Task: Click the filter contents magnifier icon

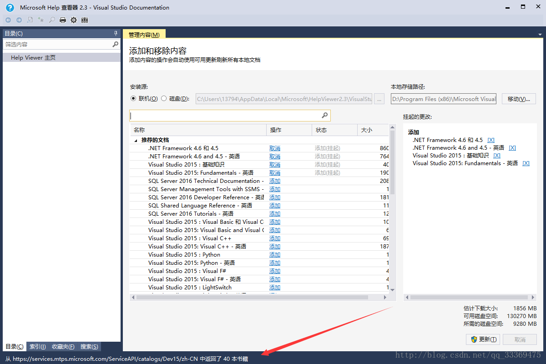Action: pyautogui.click(x=116, y=44)
